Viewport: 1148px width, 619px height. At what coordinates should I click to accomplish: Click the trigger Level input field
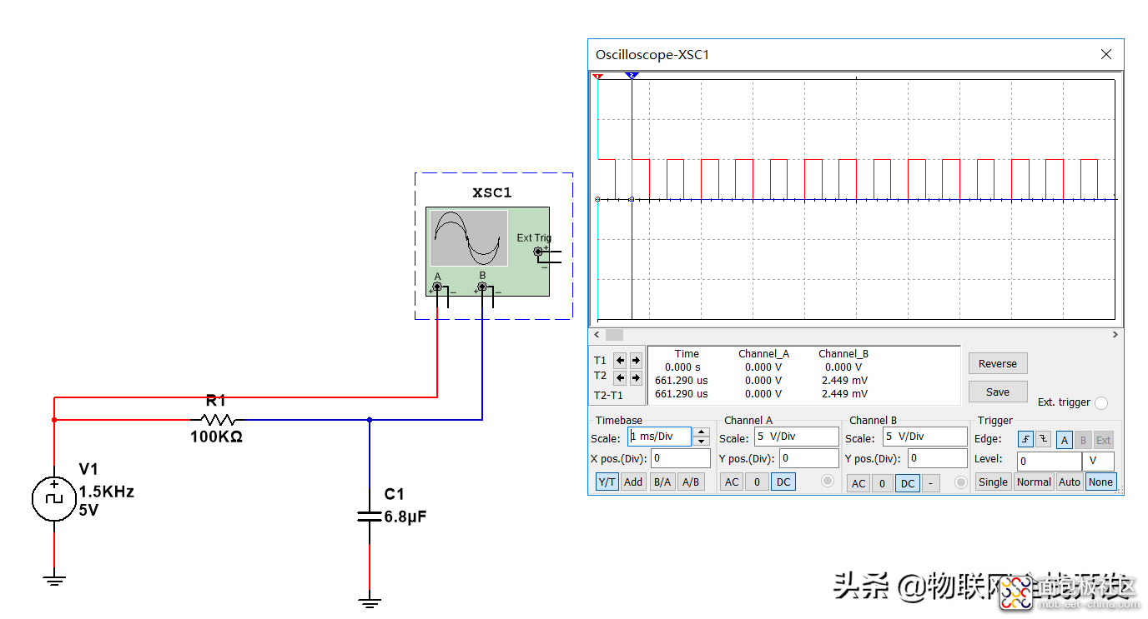1050,461
